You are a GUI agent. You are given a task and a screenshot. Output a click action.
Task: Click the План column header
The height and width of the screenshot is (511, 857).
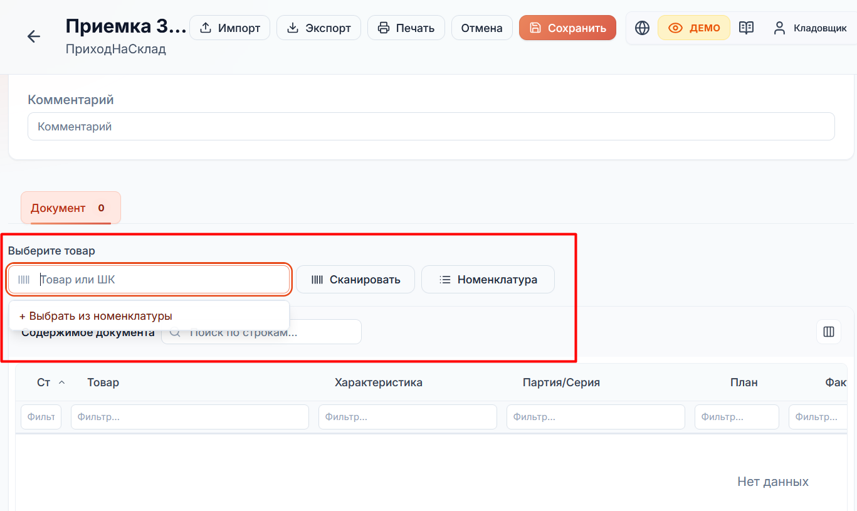744,382
